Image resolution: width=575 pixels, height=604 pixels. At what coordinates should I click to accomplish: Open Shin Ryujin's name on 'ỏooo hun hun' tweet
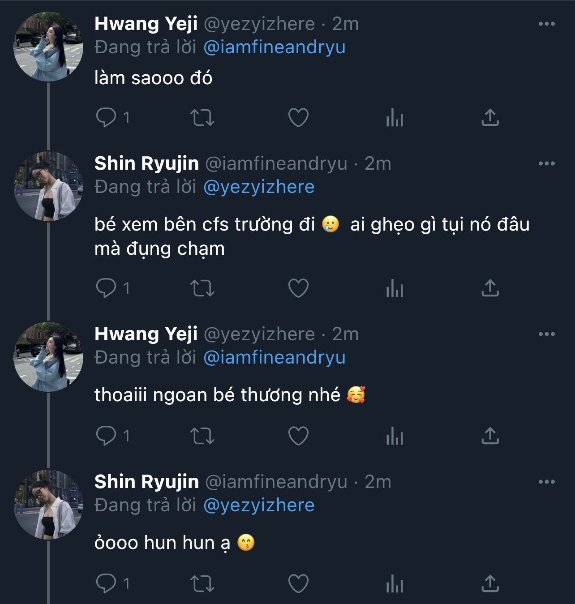click(146, 482)
